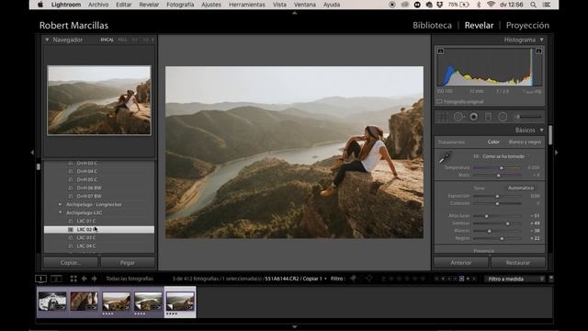Select main window button 1
This screenshot has width=588, height=331.
tap(40, 279)
